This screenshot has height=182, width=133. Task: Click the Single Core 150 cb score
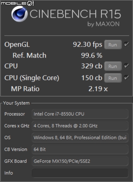[x=92, y=78]
